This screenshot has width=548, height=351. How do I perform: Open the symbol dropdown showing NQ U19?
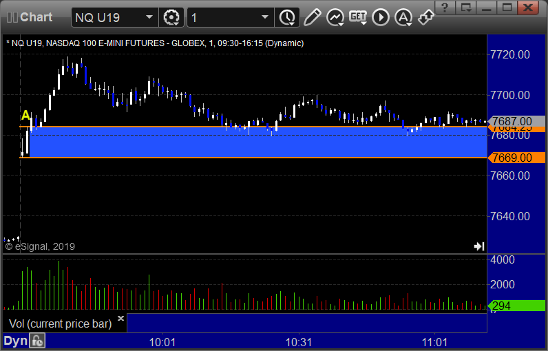click(115, 17)
